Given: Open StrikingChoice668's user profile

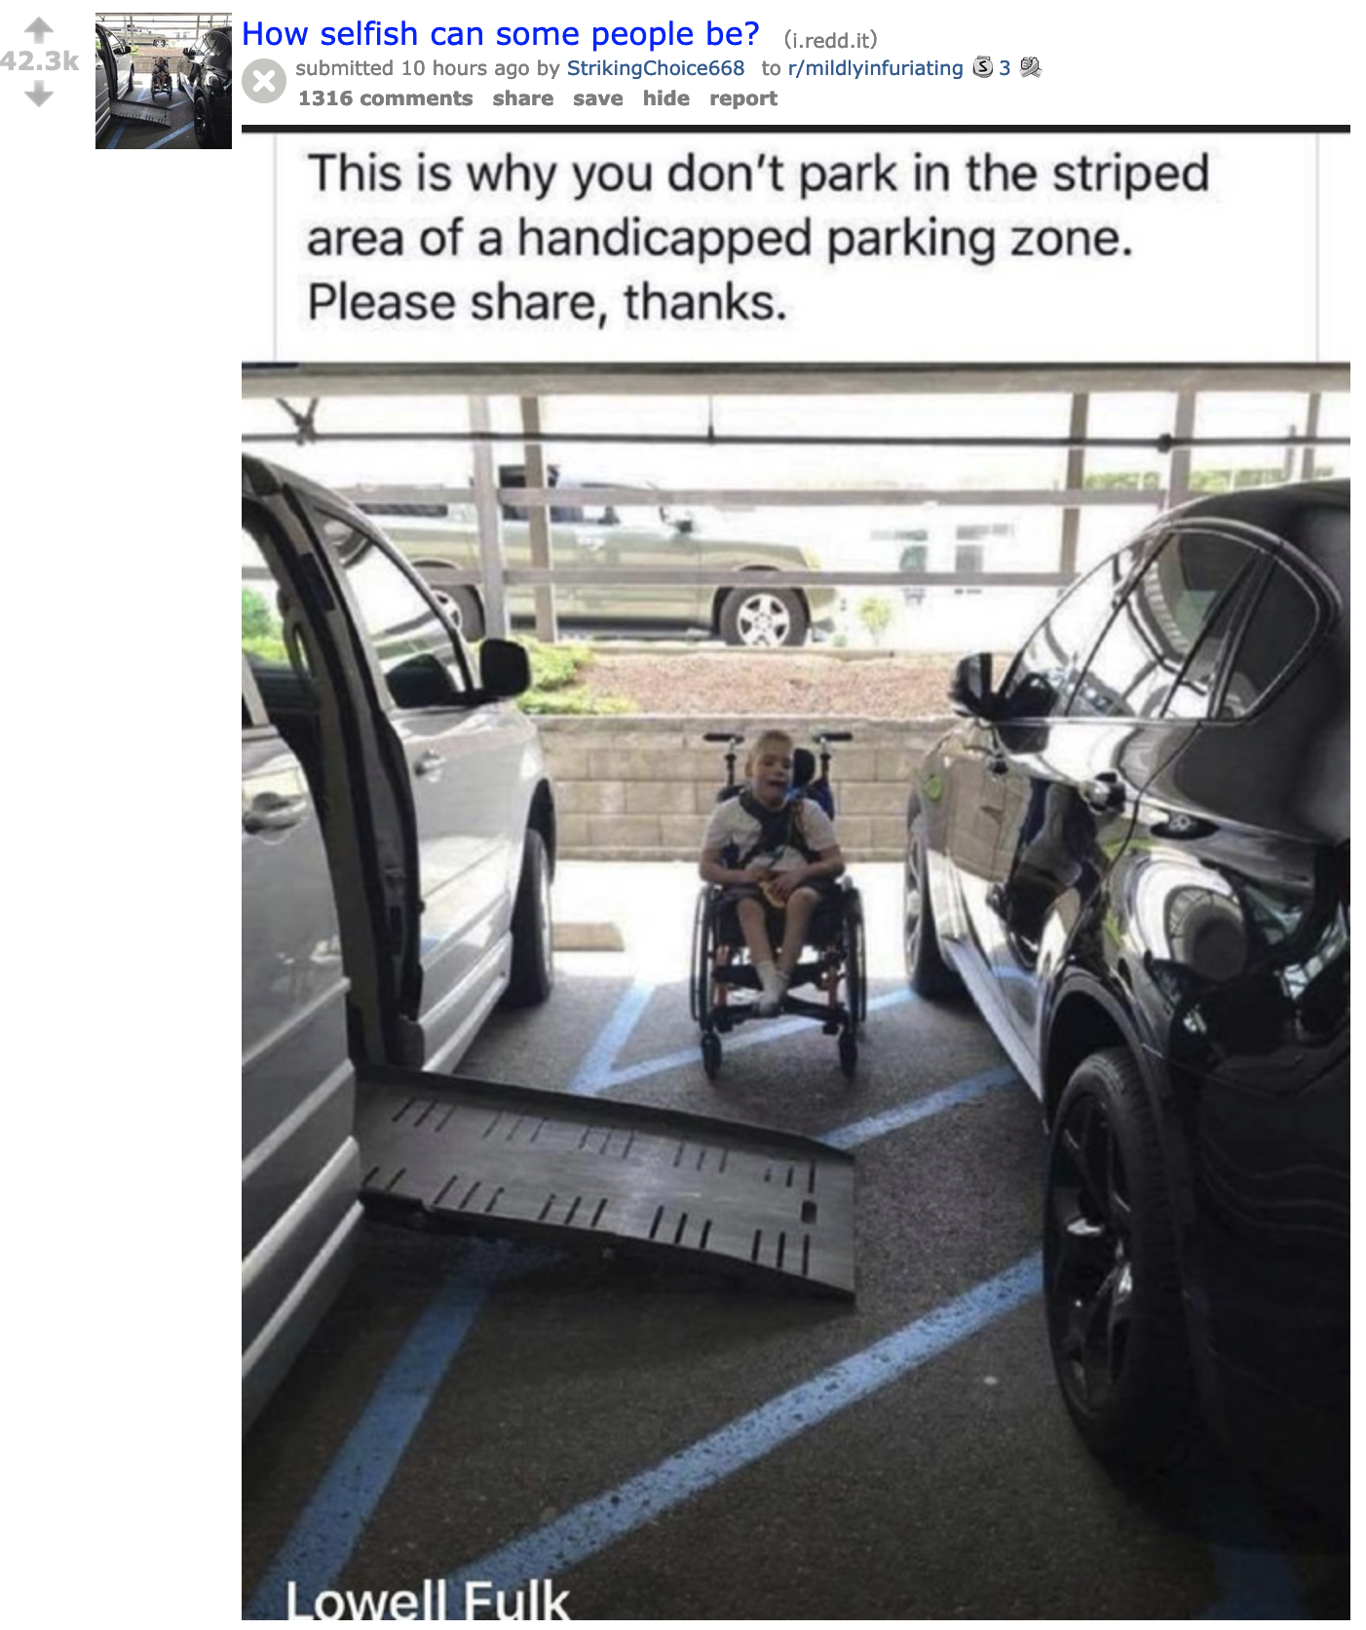Looking at the screenshot, I should pyautogui.click(x=656, y=68).
